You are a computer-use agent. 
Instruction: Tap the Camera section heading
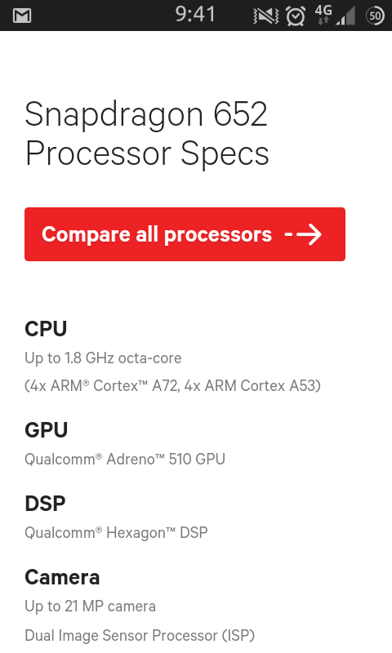[62, 577]
